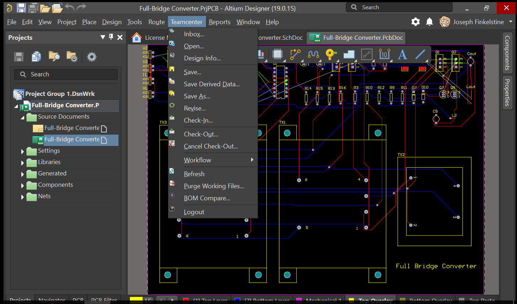Open the Reports menu
517x304 pixels.
[x=220, y=22]
